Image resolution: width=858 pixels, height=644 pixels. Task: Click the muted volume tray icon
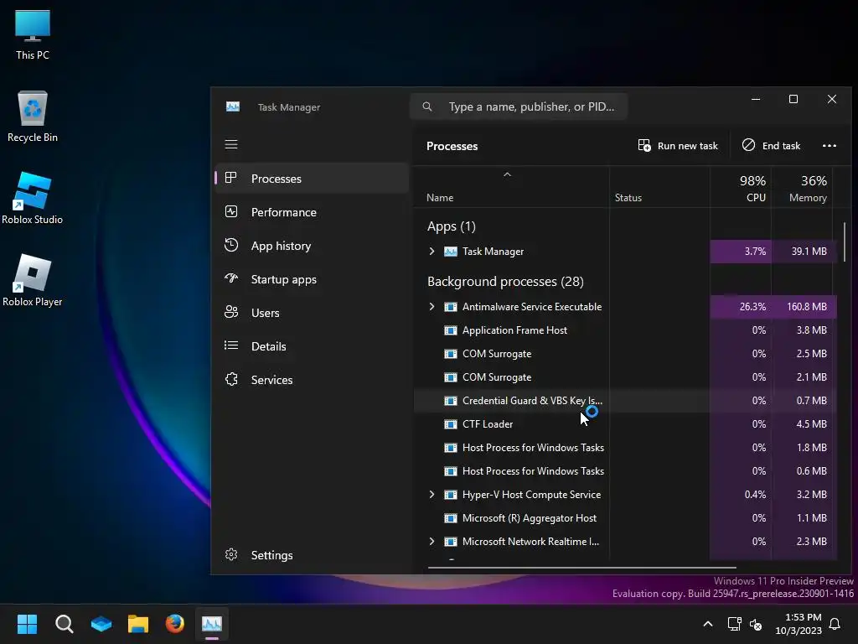pos(756,624)
